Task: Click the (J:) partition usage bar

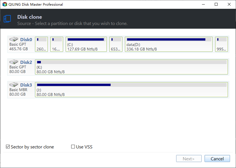Action: tap(131, 85)
